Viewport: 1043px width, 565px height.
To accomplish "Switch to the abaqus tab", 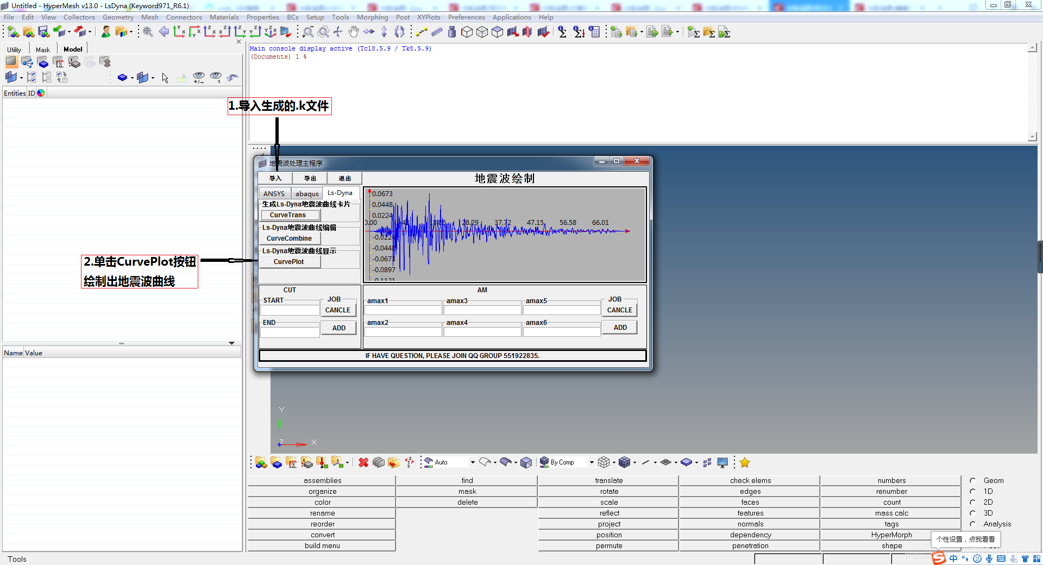I will (307, 194).
